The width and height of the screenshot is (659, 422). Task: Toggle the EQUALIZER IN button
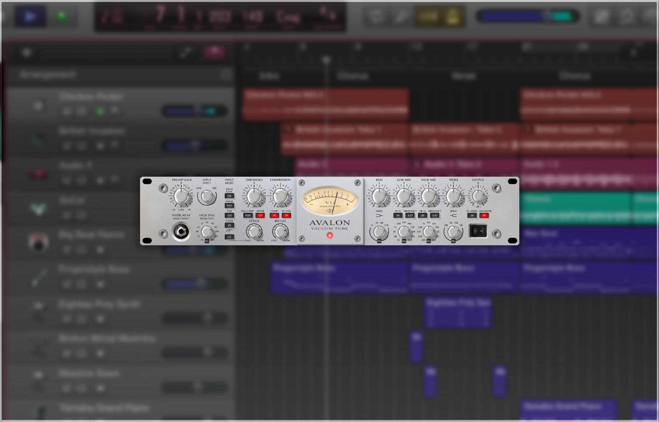484,215
